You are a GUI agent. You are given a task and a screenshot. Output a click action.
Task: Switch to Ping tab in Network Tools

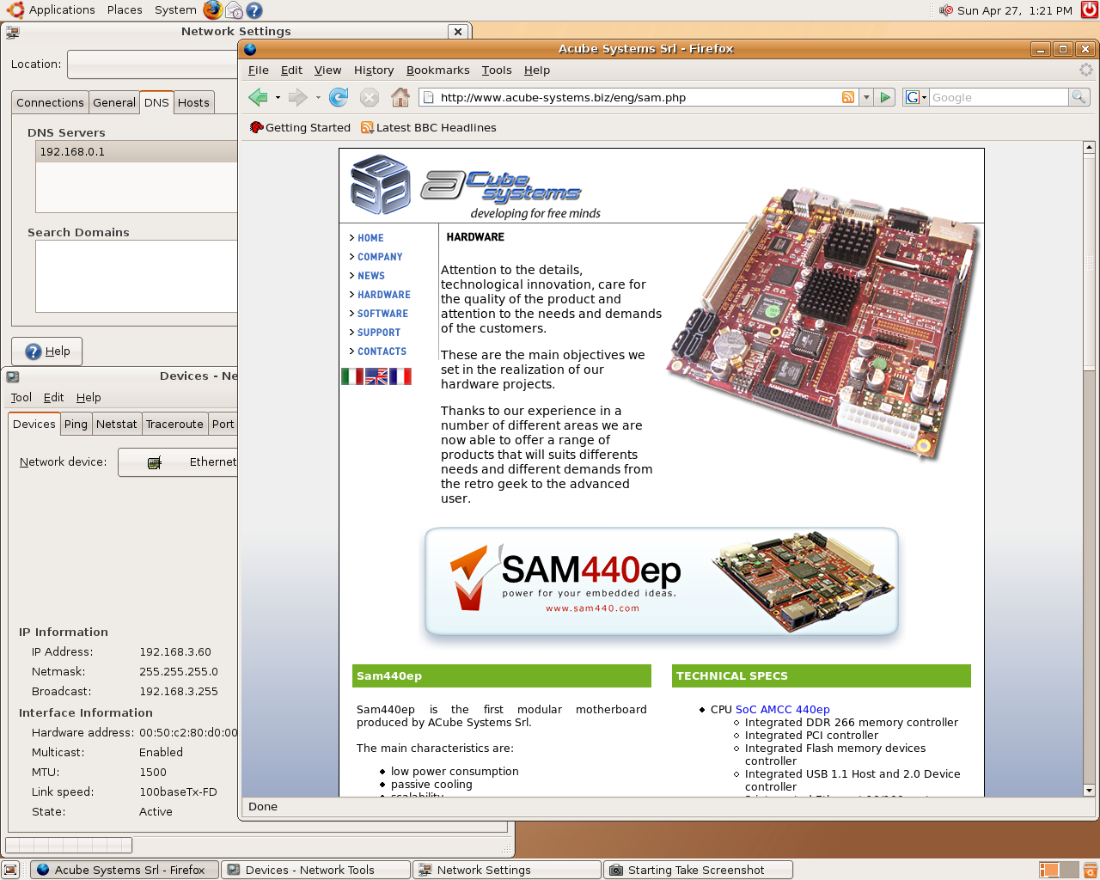coord(76,425)
